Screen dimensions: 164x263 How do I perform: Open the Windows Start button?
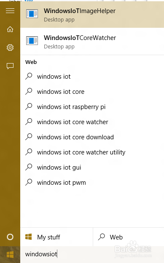[10, 255]
